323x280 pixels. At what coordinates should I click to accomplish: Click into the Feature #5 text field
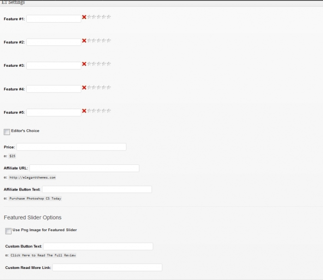[x=54, y=113]
